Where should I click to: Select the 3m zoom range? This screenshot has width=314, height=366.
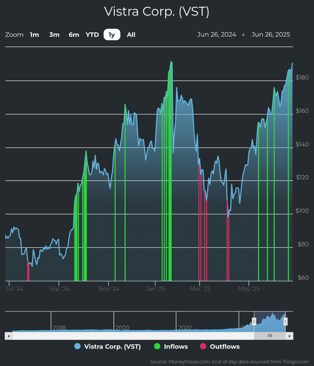coord(54,35)
